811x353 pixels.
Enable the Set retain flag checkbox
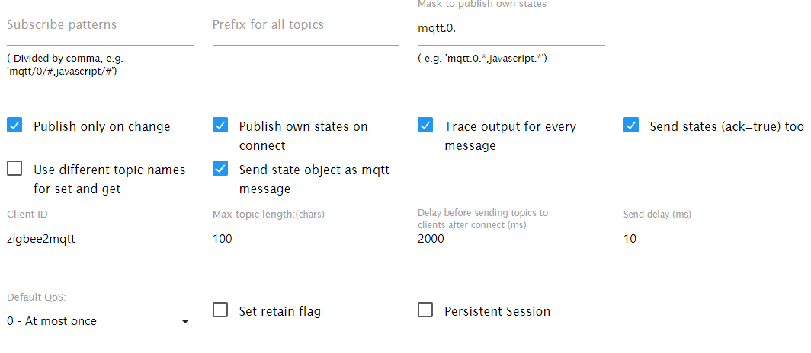[220, 310]
